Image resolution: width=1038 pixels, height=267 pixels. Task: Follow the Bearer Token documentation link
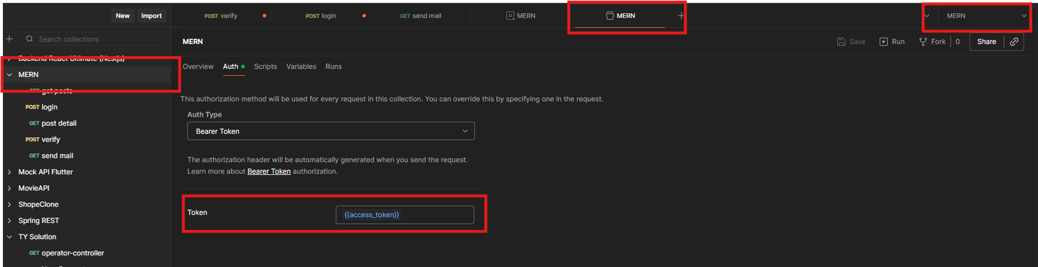pos(269,171)
